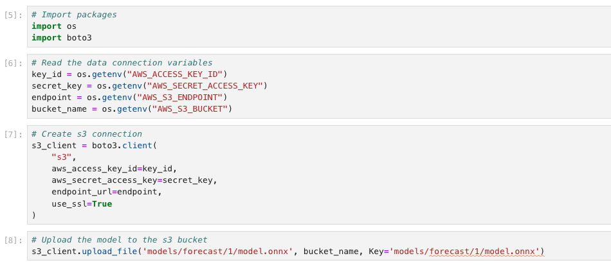The image size is (611, 265).
Task: Place cursor on the bucket_name assignment line
Action: 131,108
